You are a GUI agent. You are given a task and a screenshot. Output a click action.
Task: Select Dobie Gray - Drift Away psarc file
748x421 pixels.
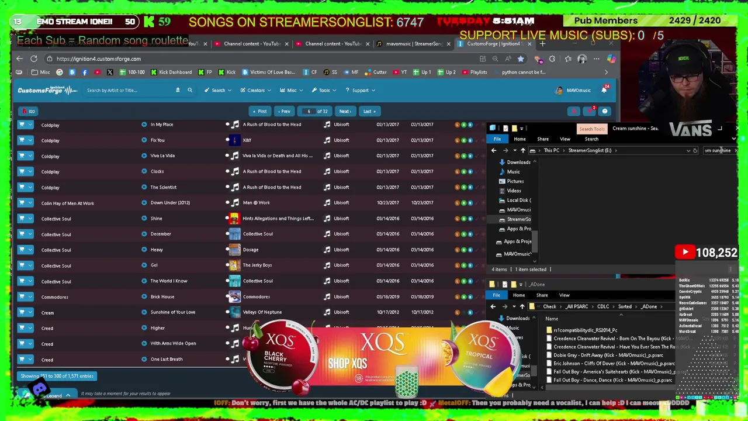pyautogui.click(x=608, y=355)
